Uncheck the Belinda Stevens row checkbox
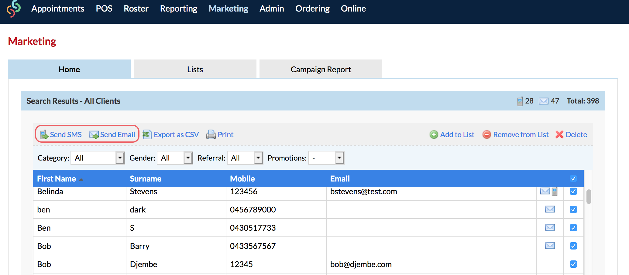The image size is (629, 275). click(x=573, y=191)
